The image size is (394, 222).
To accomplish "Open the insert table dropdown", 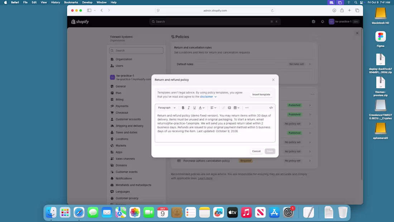I will click(x=236, y=108).
